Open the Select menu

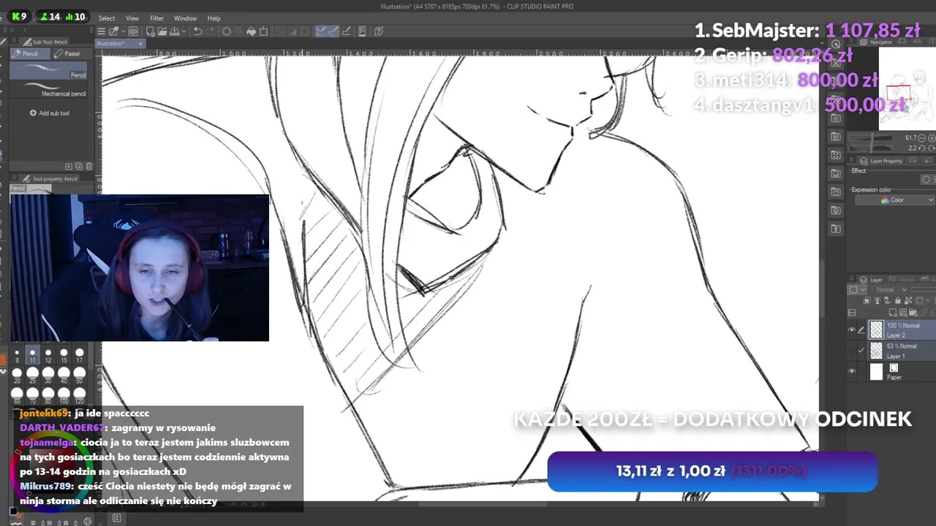[107, 18]
